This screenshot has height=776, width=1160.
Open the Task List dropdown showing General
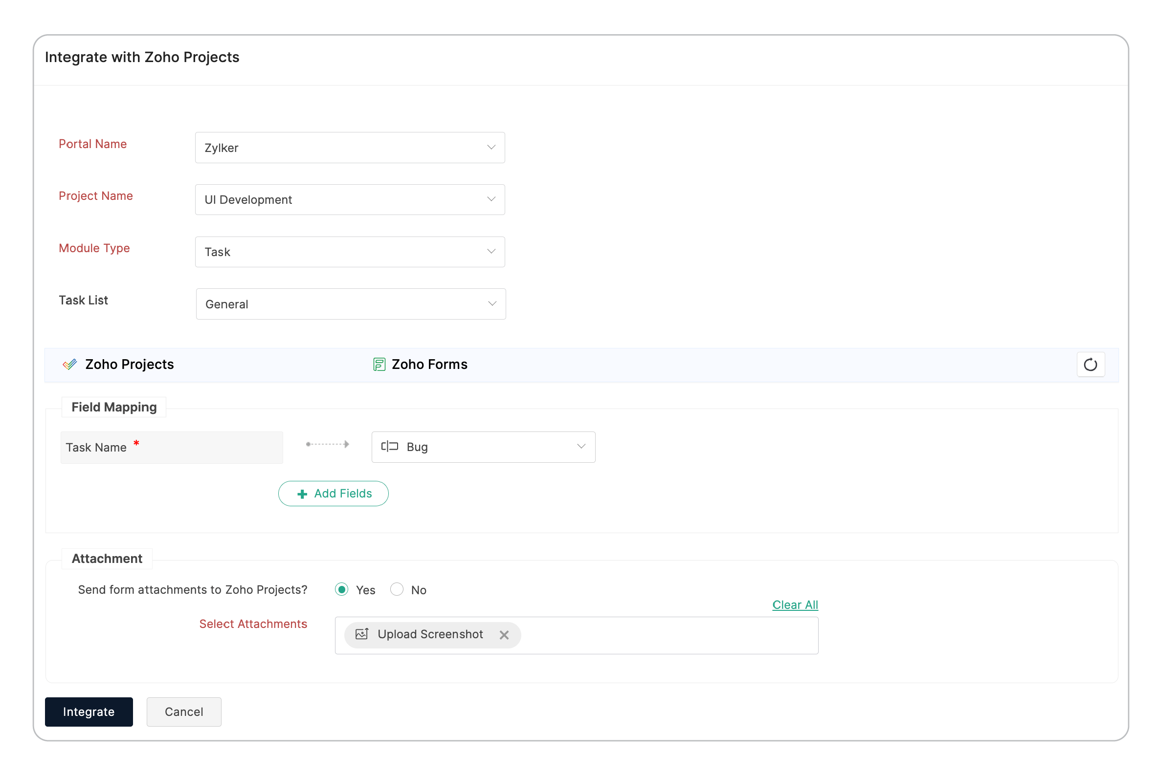pos(351,304)
